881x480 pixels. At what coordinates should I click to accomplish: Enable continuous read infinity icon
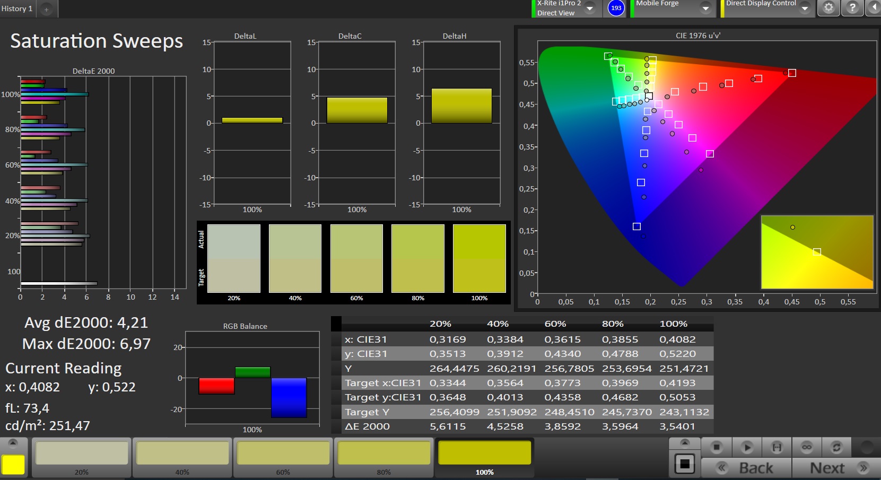[x=807, y=447]
